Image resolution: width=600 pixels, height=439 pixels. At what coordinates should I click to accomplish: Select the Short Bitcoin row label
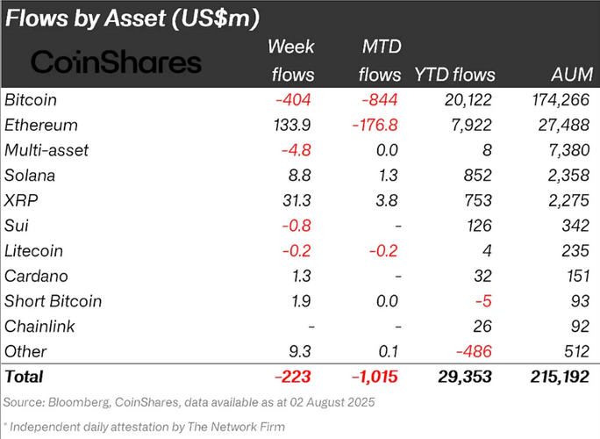click(53, 301)
